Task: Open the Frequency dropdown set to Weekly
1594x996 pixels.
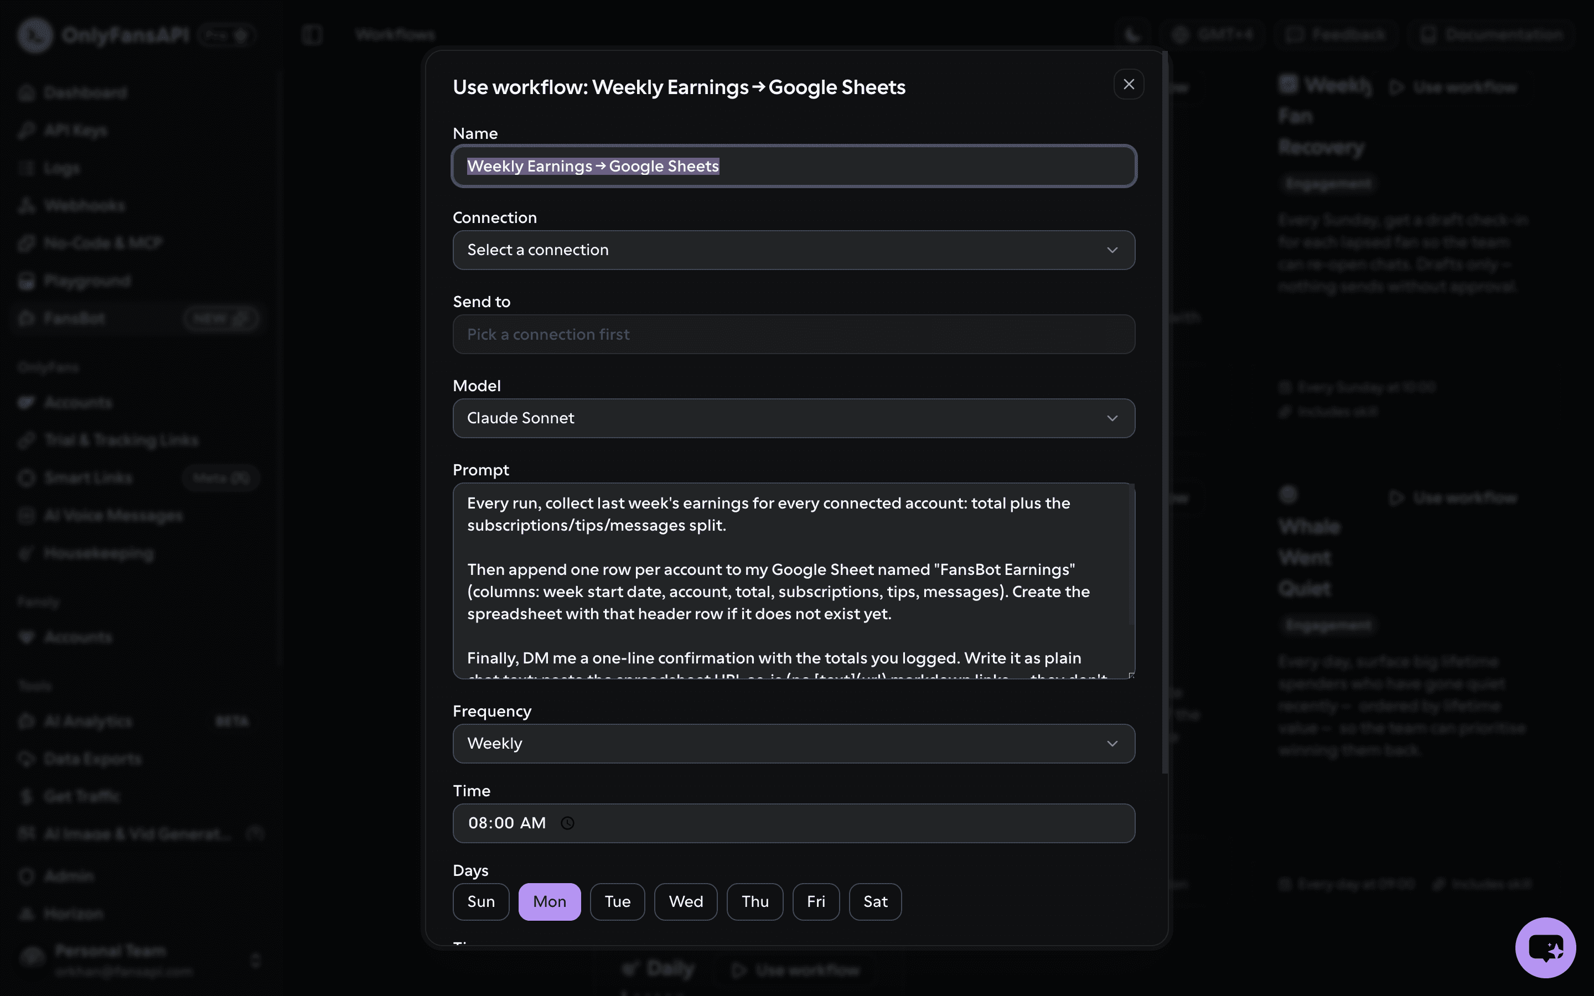Action: (x=794, y=744)
